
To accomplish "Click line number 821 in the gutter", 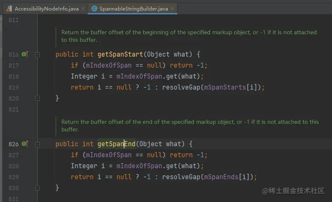I will [14, 109].
